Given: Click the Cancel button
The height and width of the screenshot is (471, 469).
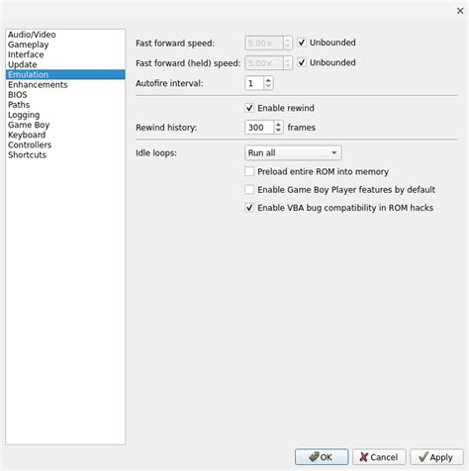Looking at the screenshot, I should point(379,457).
